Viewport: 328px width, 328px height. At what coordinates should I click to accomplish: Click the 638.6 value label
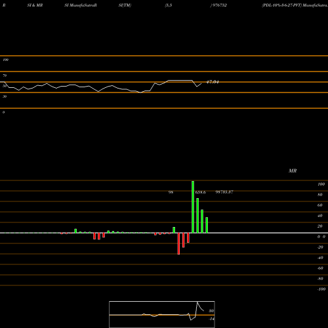coord(201,192)
